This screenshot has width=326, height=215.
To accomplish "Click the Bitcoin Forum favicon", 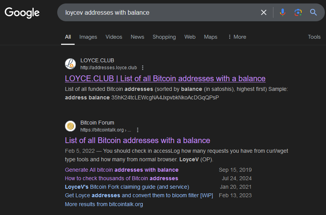I will click(70, 126).
